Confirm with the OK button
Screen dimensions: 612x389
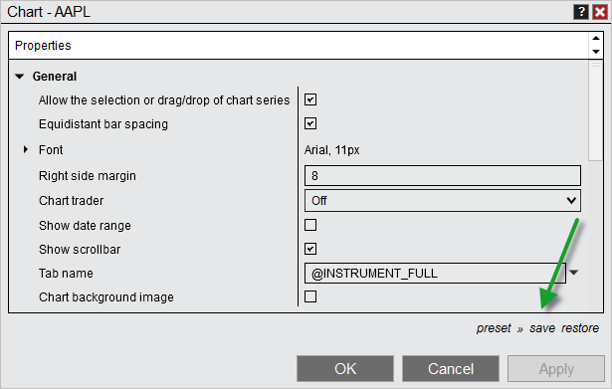345,369
